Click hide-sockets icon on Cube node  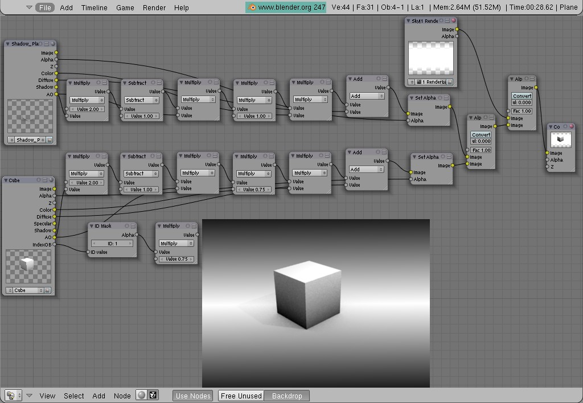coord(39,180)
